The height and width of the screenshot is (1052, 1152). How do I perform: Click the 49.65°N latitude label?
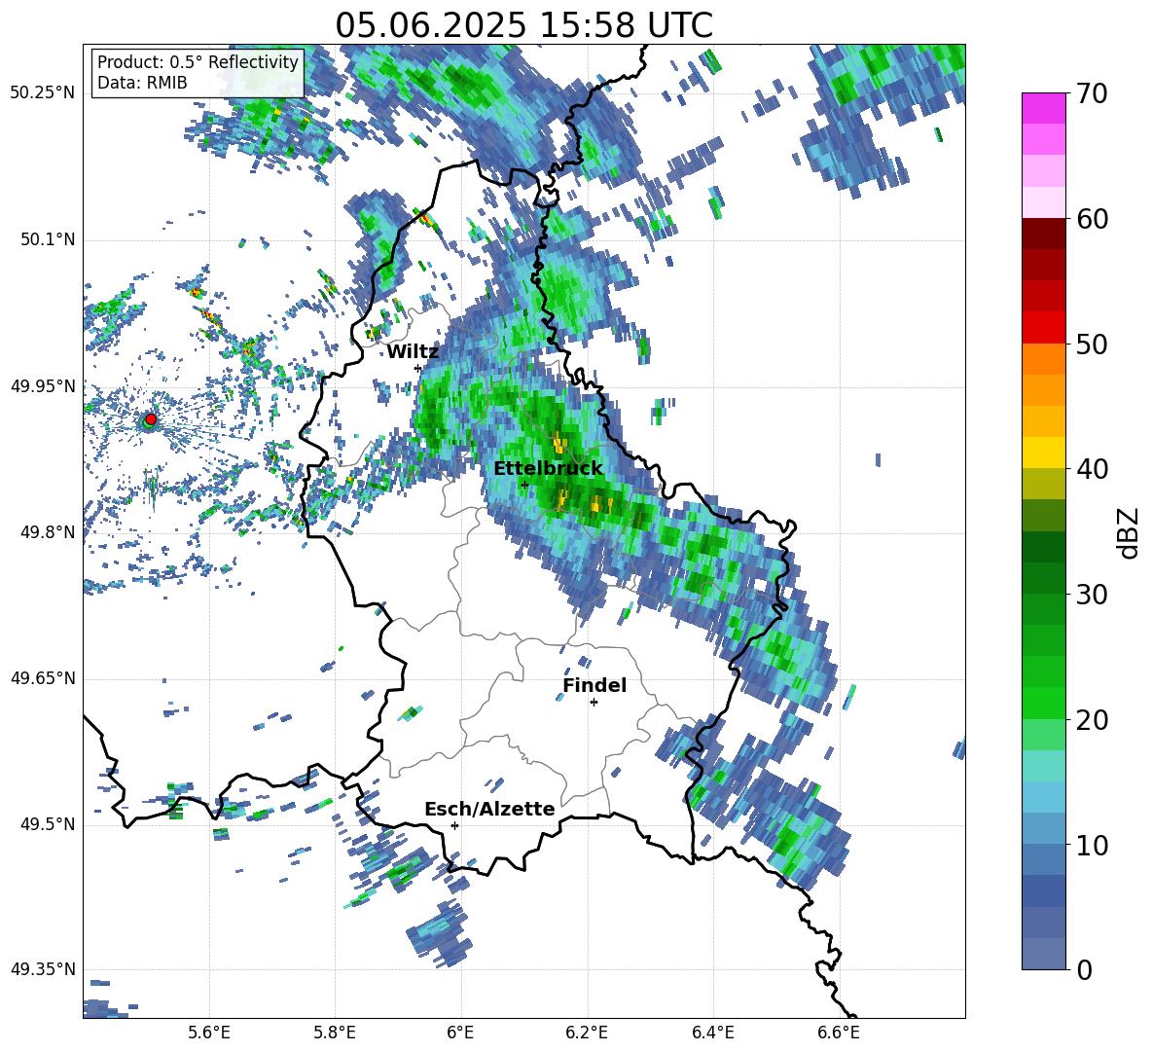click(43, 678)
